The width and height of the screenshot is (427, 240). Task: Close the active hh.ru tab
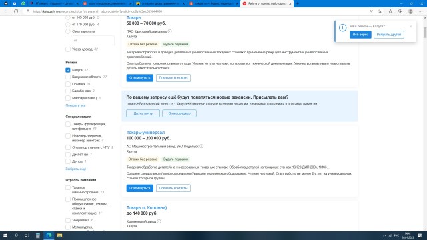click(290, 3)
